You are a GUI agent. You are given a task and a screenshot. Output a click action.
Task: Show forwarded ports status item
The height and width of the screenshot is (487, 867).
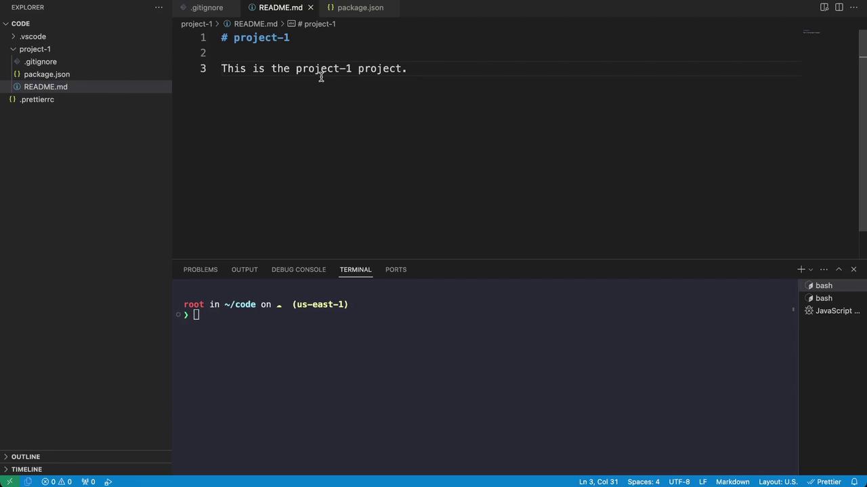click(88, 482)
